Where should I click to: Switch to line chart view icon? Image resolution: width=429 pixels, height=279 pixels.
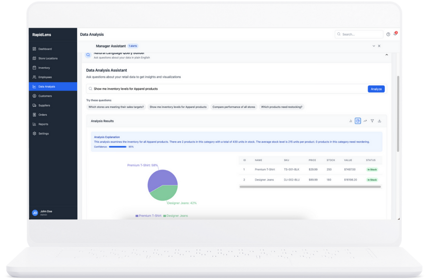pyautogui.click(x=365, y=121)
